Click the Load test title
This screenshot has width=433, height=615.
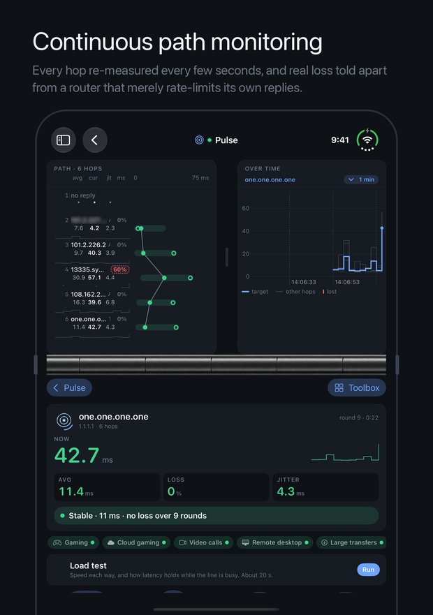click(x=88, y=565)
